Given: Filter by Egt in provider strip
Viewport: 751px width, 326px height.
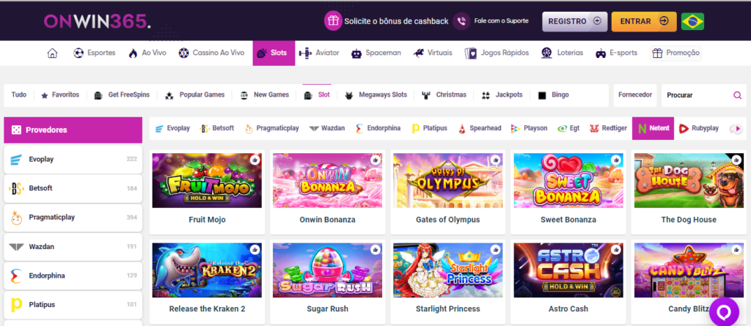Looking at the screenshot, I should point(568,128).
